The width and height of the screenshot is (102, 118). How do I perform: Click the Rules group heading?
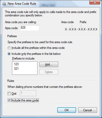point(11,81)
